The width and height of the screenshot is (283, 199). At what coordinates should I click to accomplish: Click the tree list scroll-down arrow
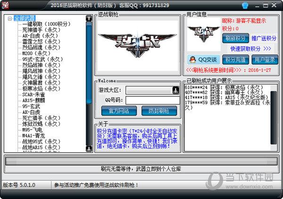[89, 149]
